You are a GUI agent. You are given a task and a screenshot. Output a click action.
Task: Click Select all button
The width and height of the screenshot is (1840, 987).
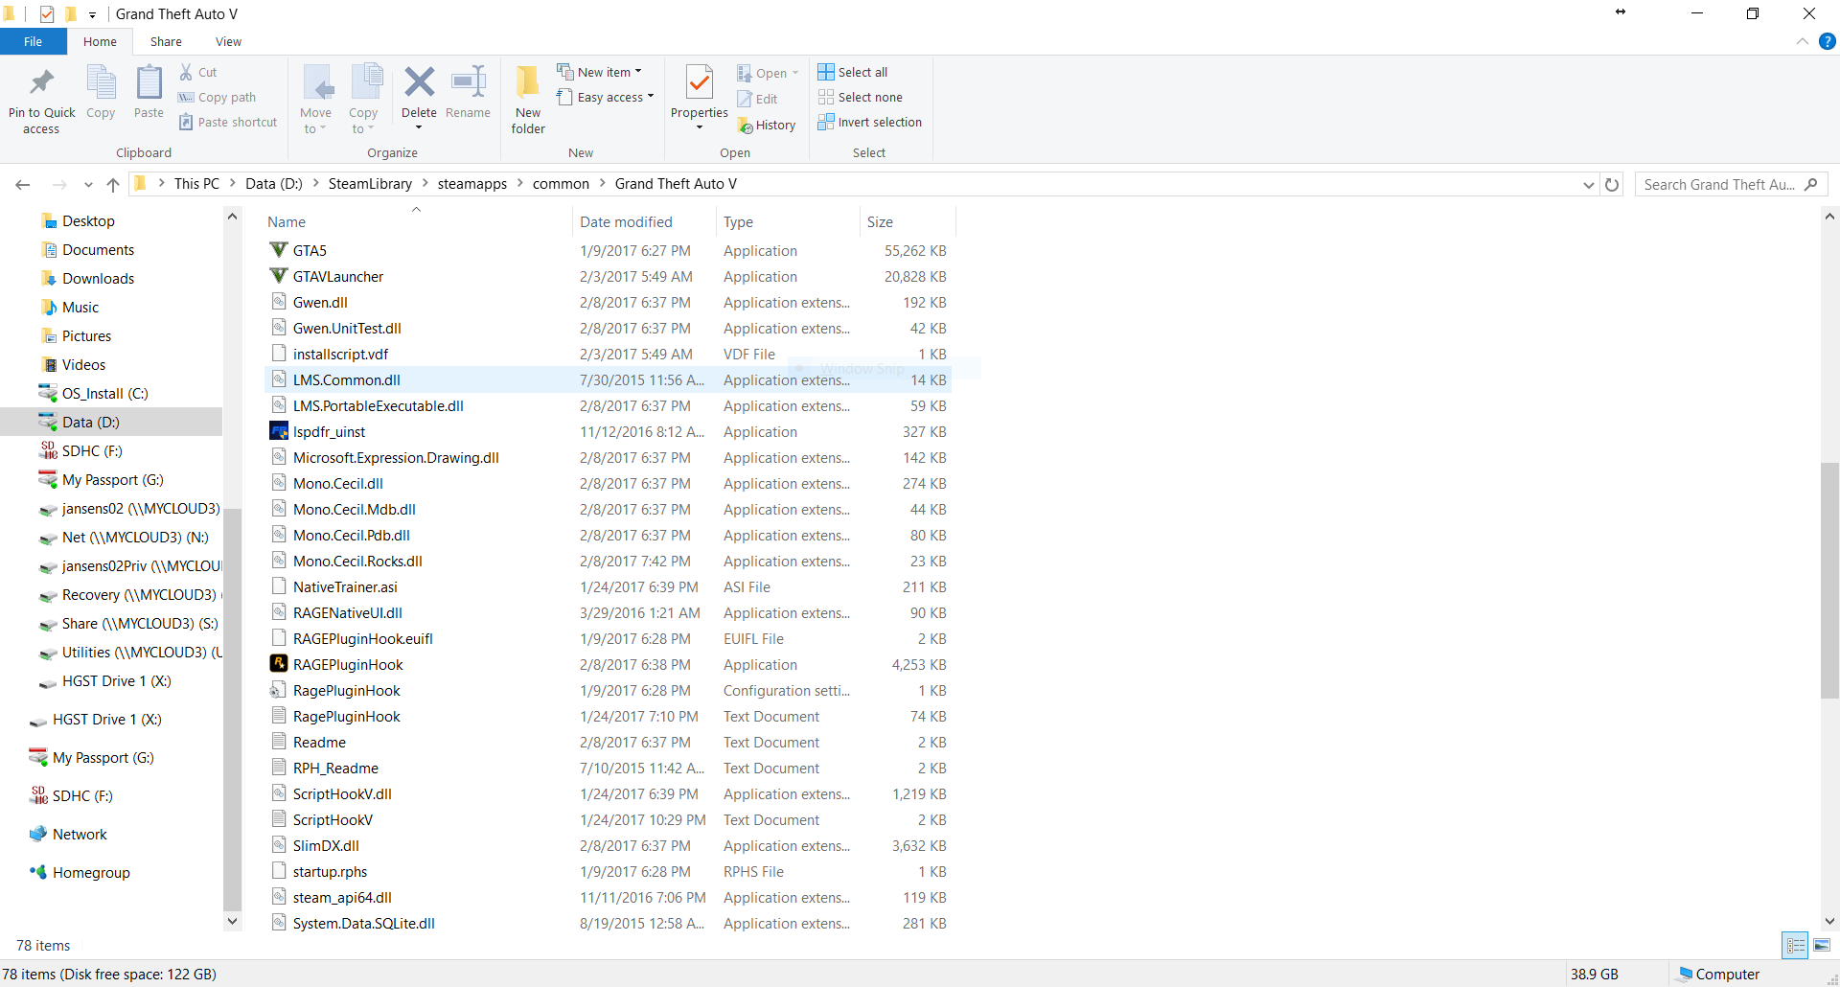click(853, 72)
